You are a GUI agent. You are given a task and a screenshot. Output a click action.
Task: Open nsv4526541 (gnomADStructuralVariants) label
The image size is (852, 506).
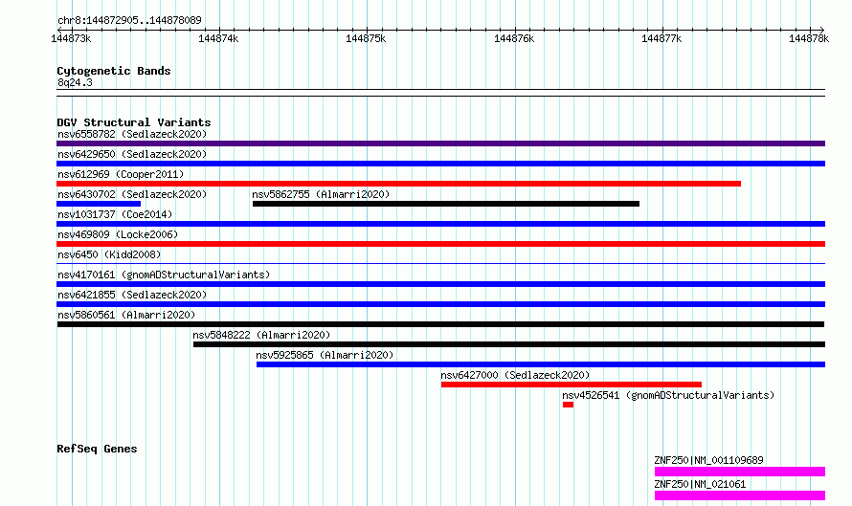668,395
